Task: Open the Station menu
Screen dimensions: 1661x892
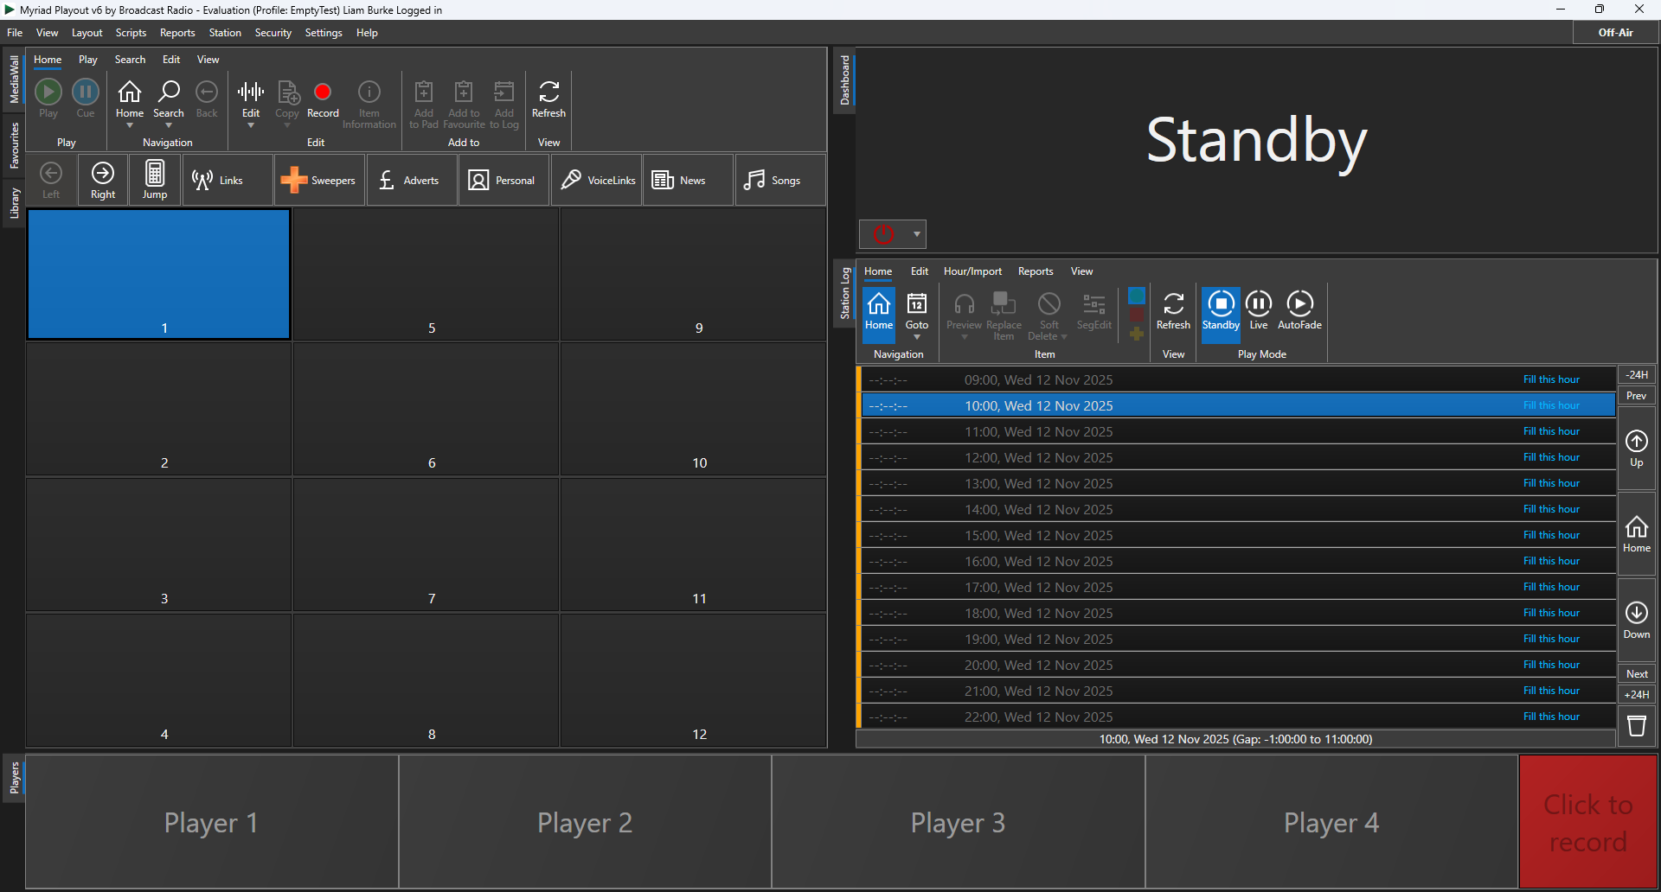Action: (225, 33)
